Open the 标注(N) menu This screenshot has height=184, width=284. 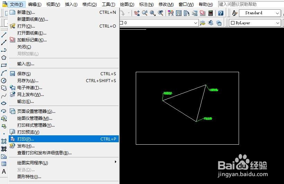[146, 4]
